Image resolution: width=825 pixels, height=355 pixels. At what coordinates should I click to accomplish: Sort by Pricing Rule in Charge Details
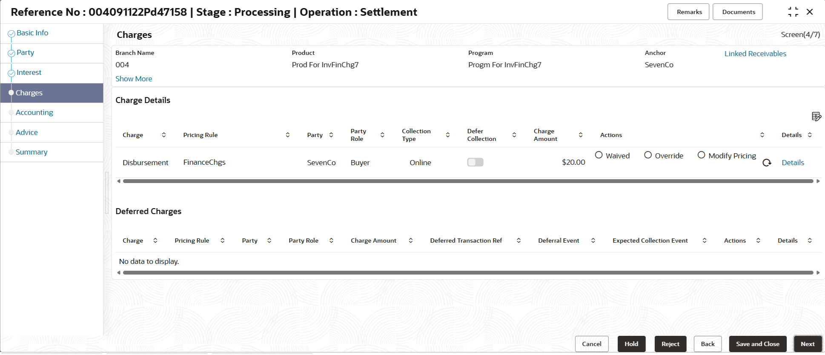[x=288, y=135]
